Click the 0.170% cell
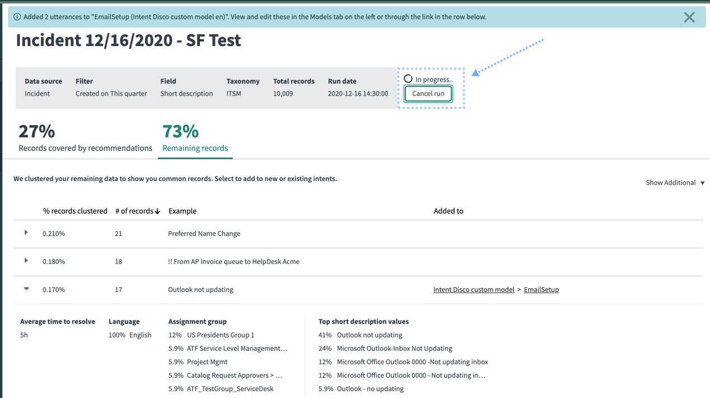 [54, 290]
